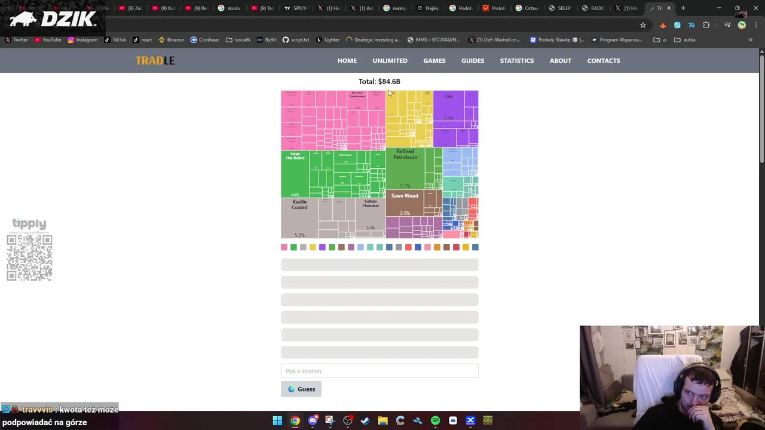Select the Cars treemap block

pos(448,106)
